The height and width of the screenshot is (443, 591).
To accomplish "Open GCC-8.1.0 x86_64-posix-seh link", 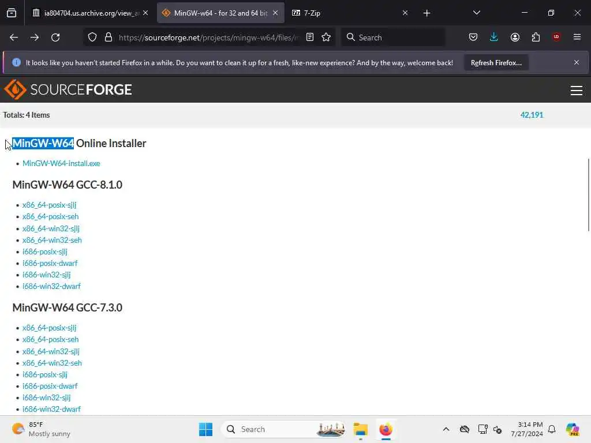I will 51,217.
